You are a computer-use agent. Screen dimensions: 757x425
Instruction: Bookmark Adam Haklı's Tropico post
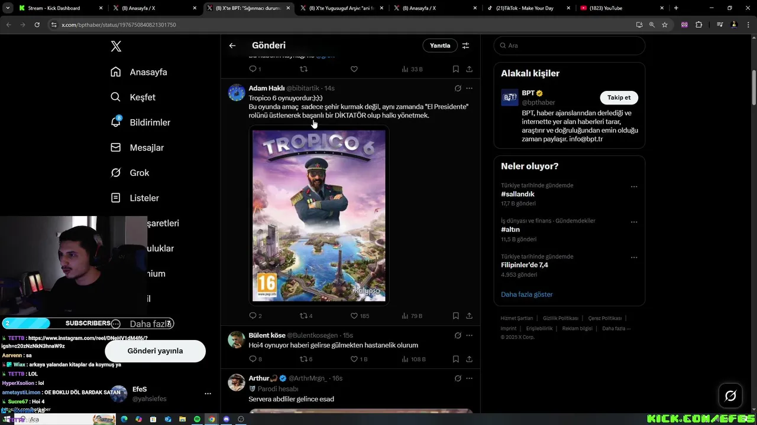coord(455,316)
